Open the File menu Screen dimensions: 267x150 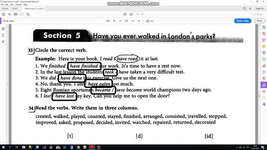click(2, 5)
